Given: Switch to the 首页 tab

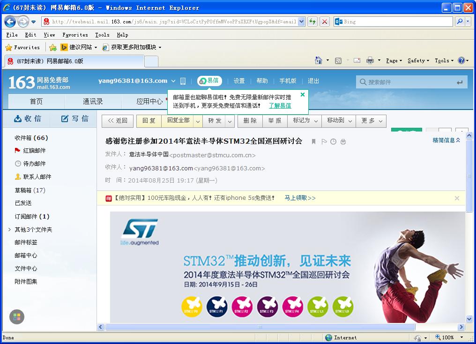Looking at the screenshot, I should point(37,101).
